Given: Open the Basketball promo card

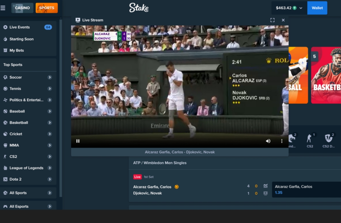Looking at the screenshot, I should pos(326,75).
